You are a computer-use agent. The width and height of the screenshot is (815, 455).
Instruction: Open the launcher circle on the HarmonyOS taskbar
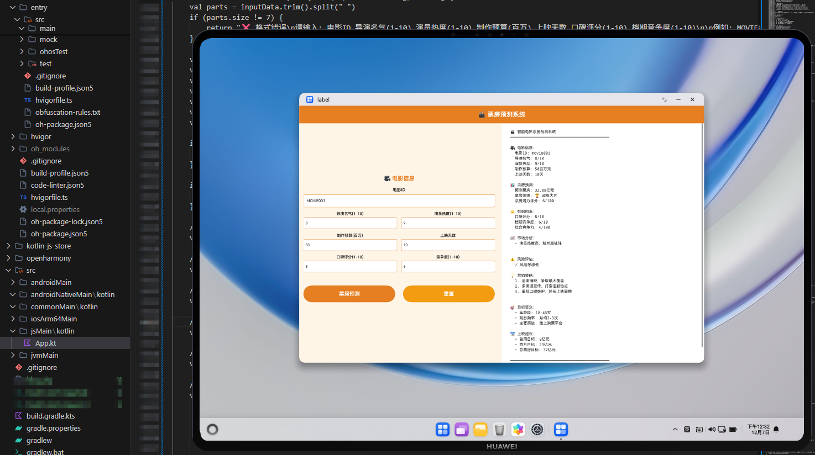pyautogui.click(x=212, y=429)
